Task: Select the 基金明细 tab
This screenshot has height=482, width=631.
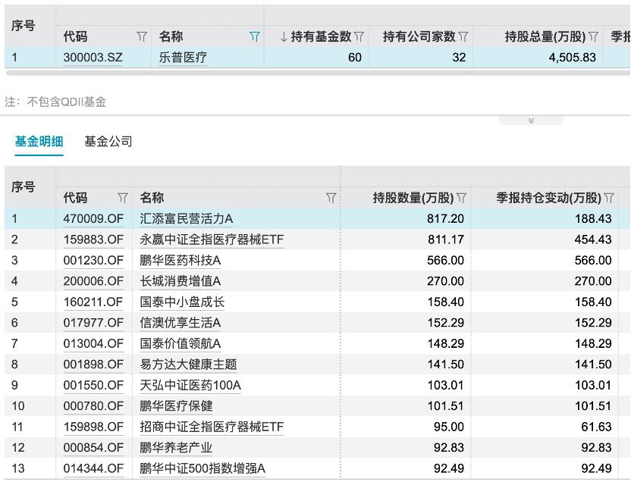Action: point(39,141)
